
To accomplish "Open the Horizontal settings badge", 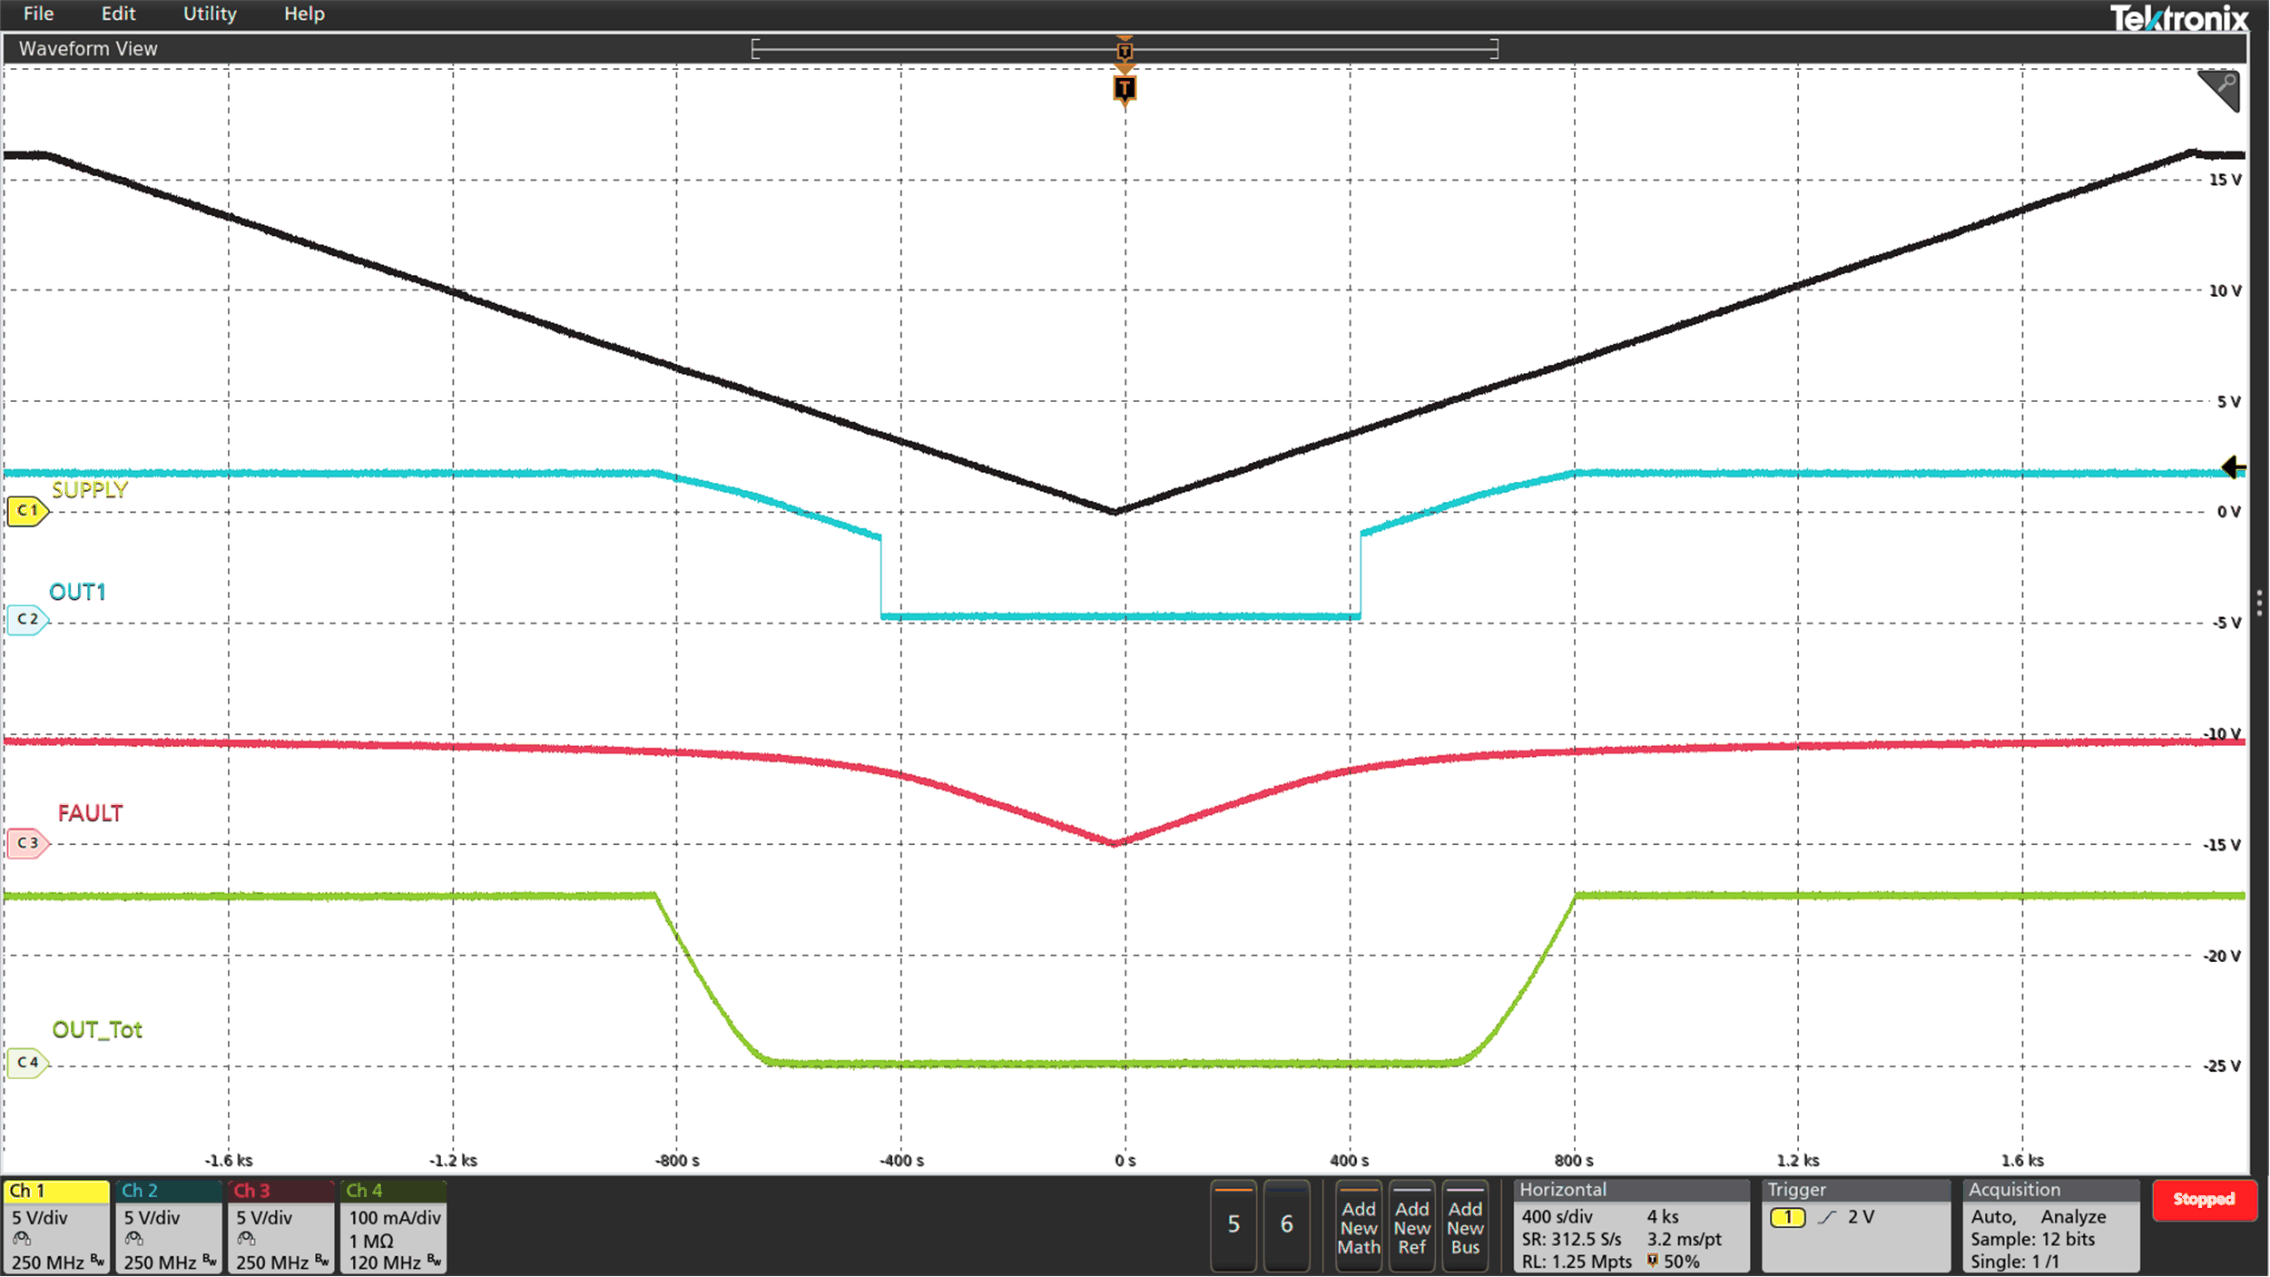I will click(1631, 1226).
